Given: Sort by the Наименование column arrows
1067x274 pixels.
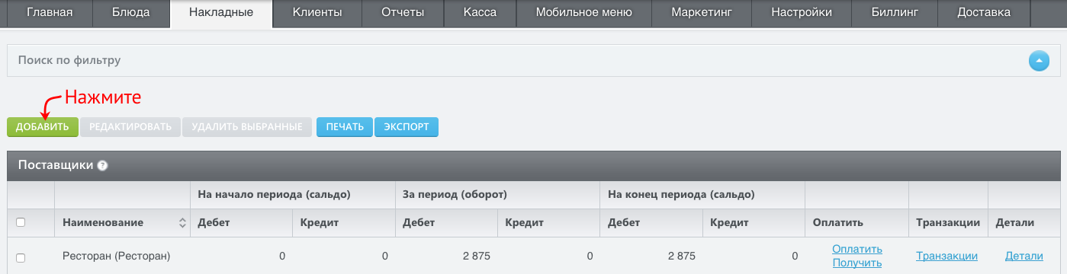Looking at the screenshot, I should click(182, 223).
